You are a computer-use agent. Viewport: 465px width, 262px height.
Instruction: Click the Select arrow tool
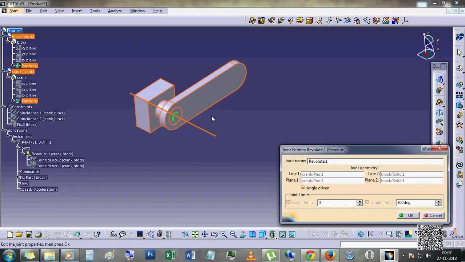click(459, 53)
